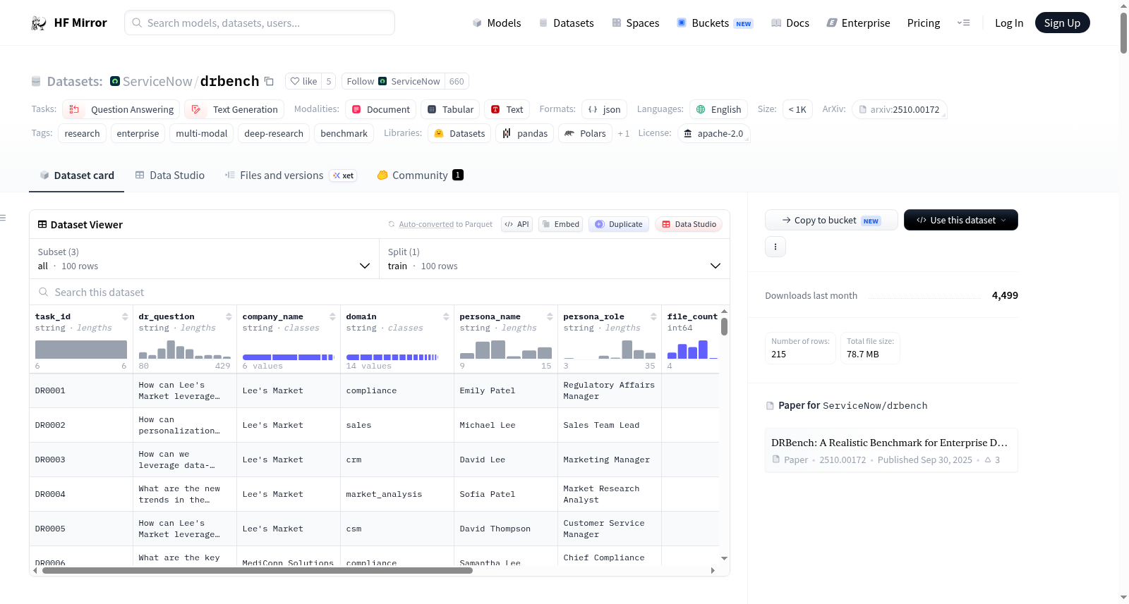Open Data Studio from the viewer header
Viewport: 1129px width, 604px height.
click(x=689, y=224)
